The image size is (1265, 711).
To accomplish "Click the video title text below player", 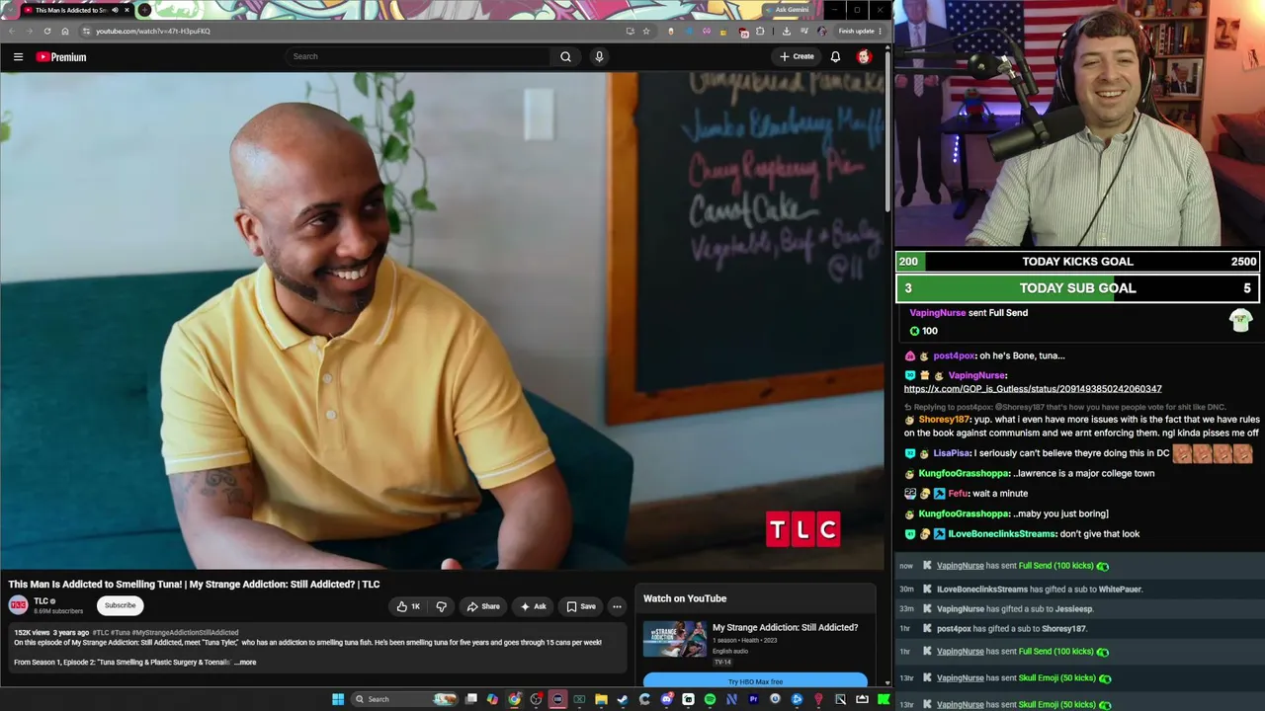I will tap(194, 585).
